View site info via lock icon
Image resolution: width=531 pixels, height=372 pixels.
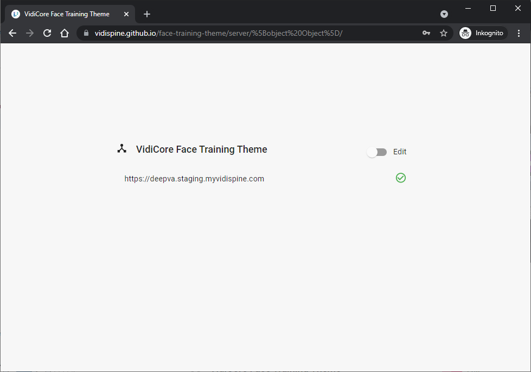coord(86,33)
